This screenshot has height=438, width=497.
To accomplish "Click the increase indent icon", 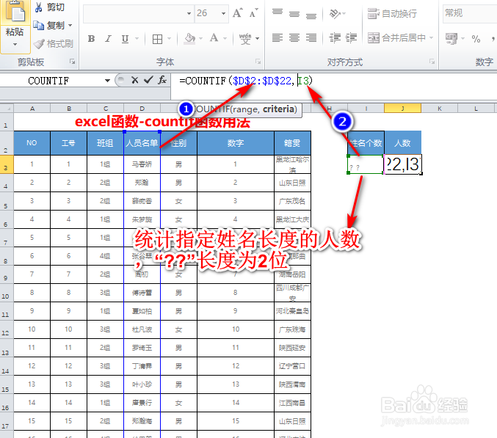I will 351,38.
